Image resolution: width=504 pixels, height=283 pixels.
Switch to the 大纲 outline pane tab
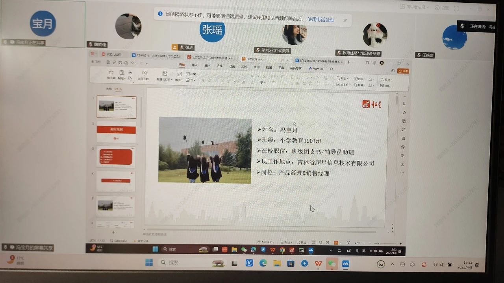109,89
